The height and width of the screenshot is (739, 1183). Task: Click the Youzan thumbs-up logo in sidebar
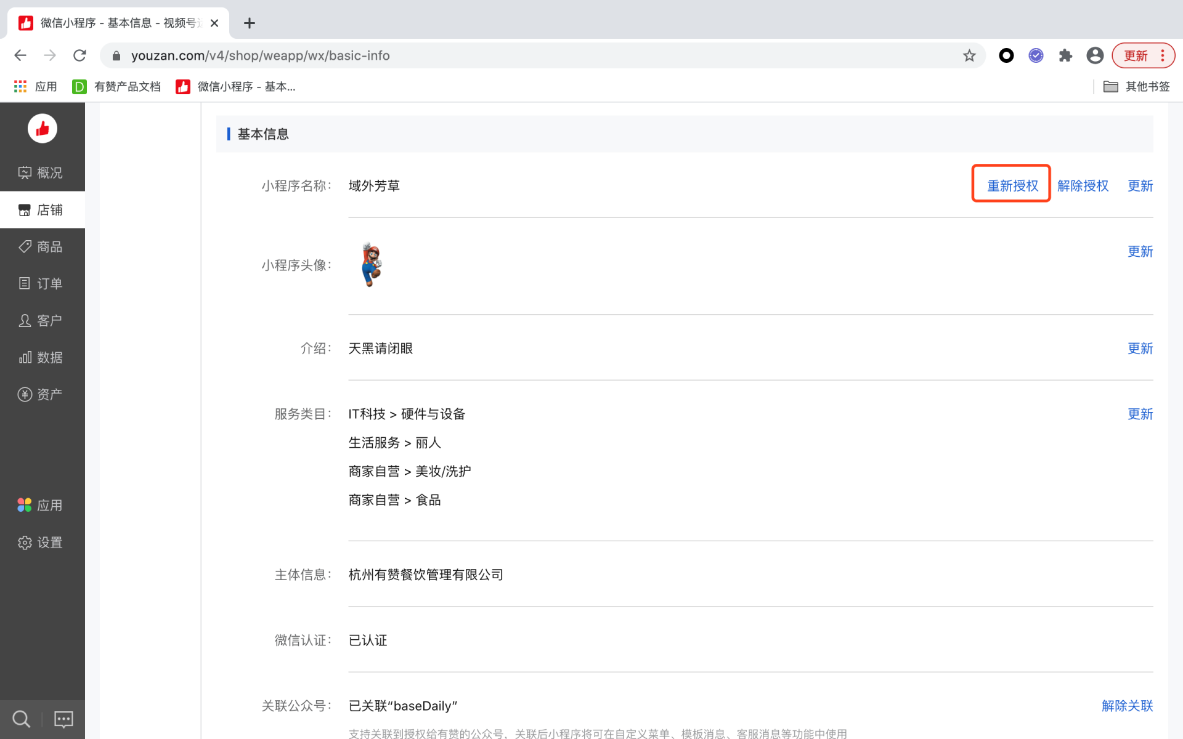coord(43,129)
